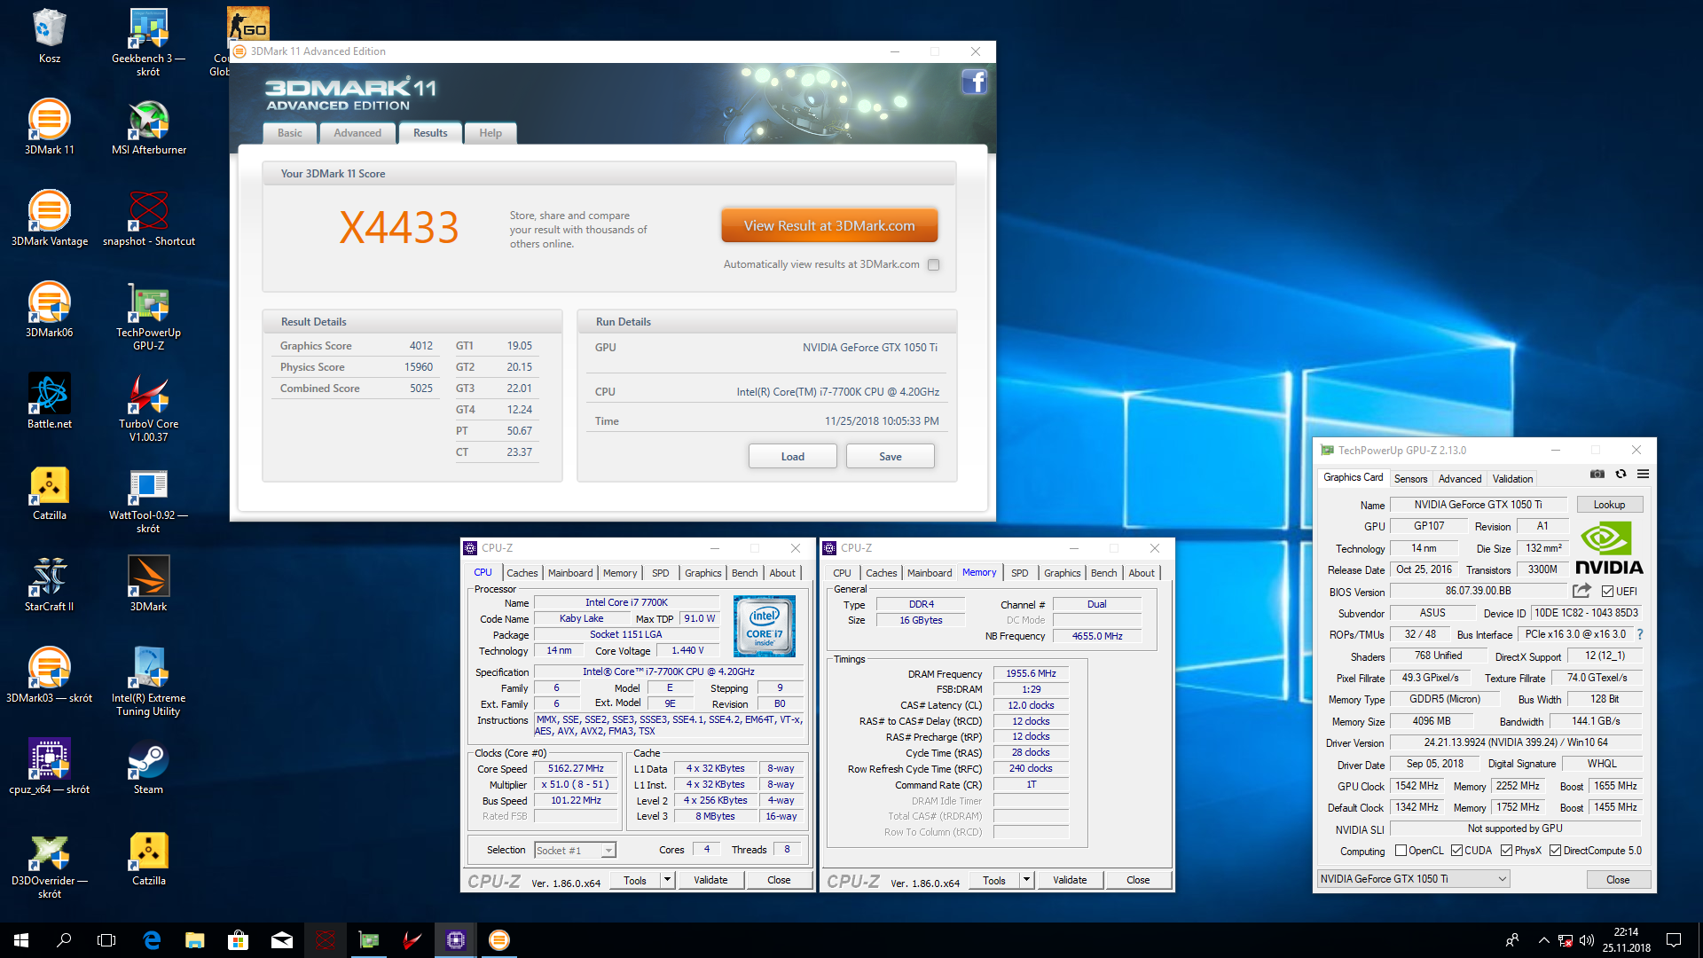Screen dimensions: 1703x958
Task: Toggle automatically view results checkbox
Action: click(933, 264)
